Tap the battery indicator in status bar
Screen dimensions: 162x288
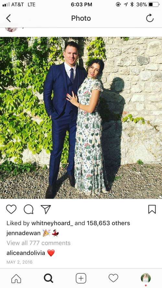(x=154, y=5)
